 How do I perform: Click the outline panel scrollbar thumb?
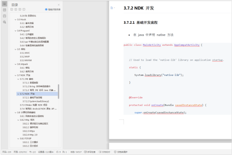coord(59,91)
